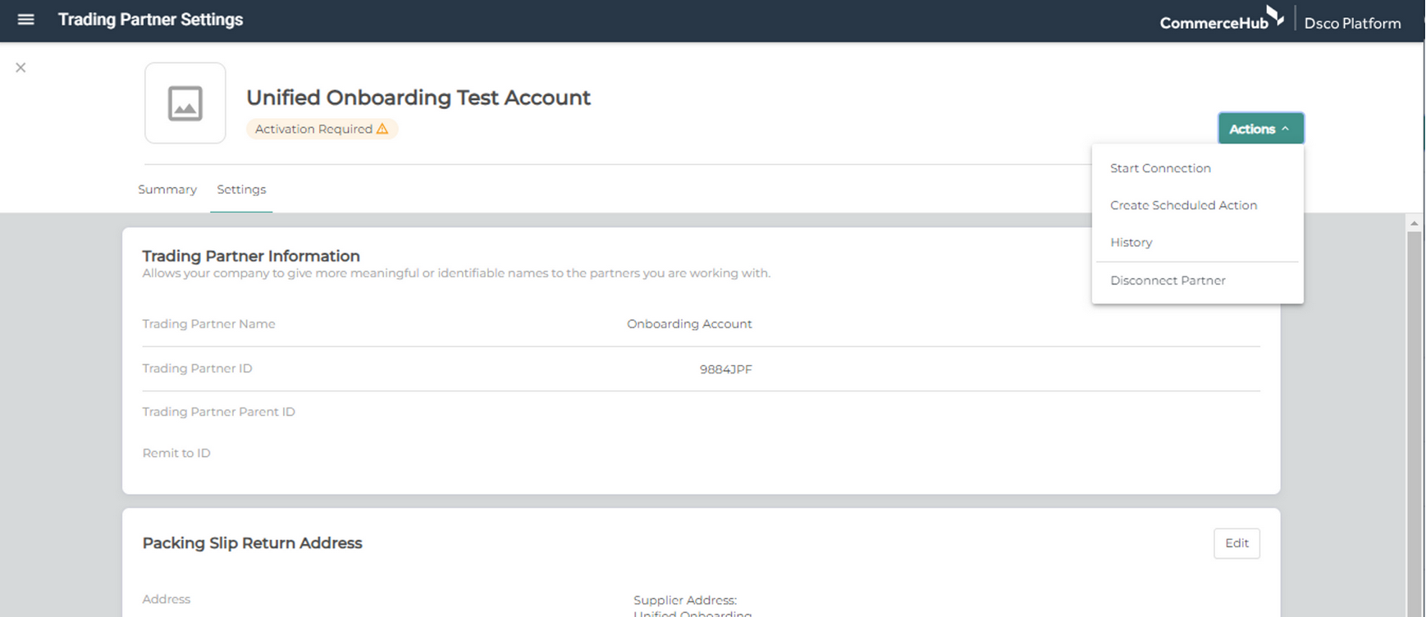Select Disconnect Partner menu entry
Screen dimensions: 1426x617
[x=1168, y=281]
